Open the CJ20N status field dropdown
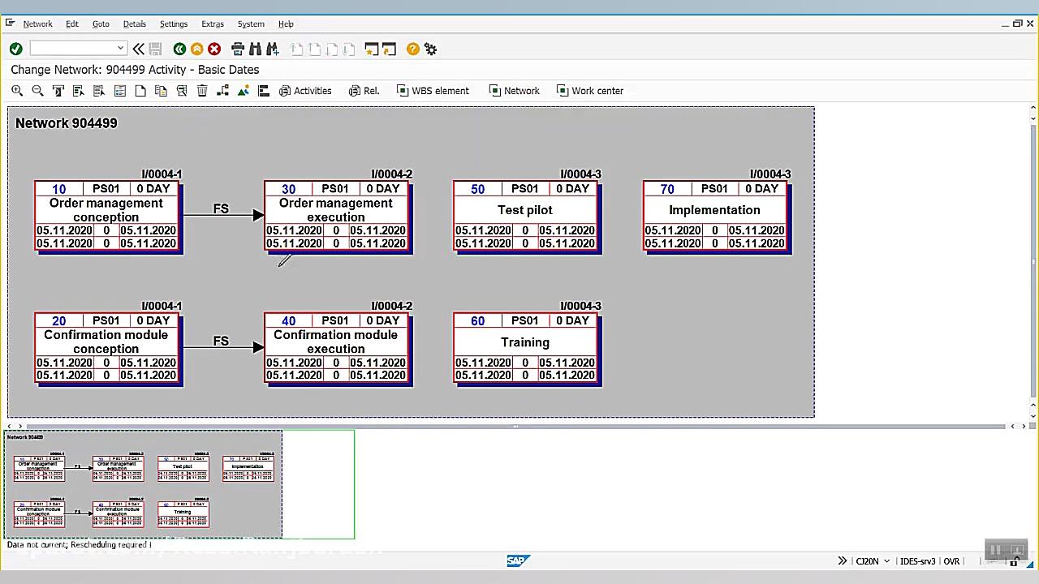This screenshot has width=1039, height=584. click(886, 561)
